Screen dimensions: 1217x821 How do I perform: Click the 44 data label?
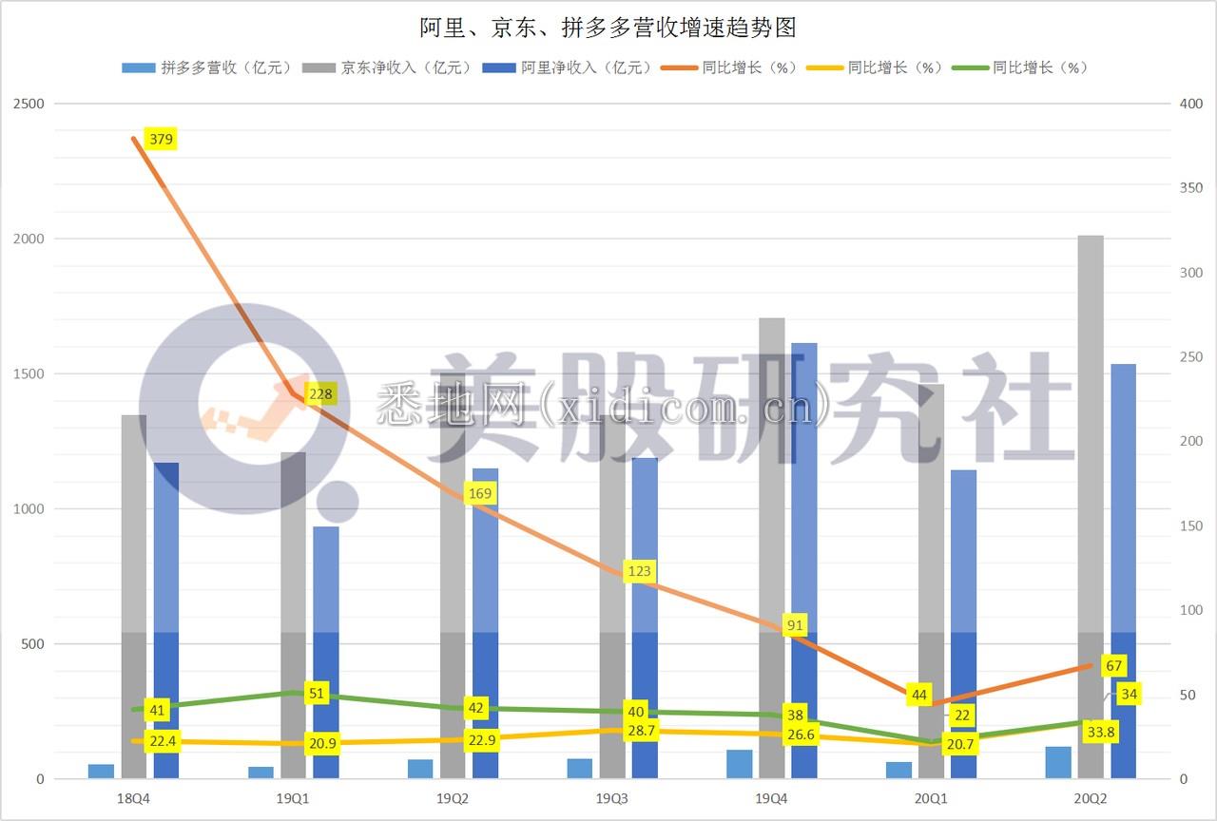[x=918, y=695]
